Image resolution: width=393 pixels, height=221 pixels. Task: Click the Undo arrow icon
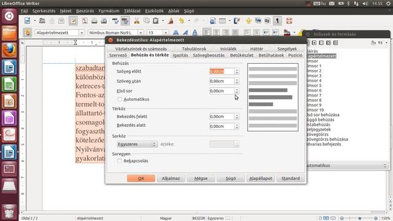pyautogui.click(x=181, y=21)
